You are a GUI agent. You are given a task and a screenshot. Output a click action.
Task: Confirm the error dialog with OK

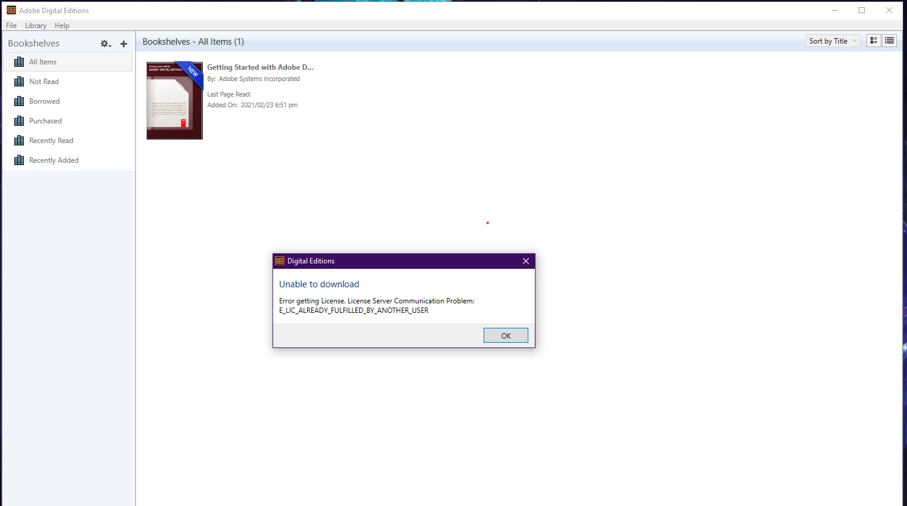[x=506, y=336]
